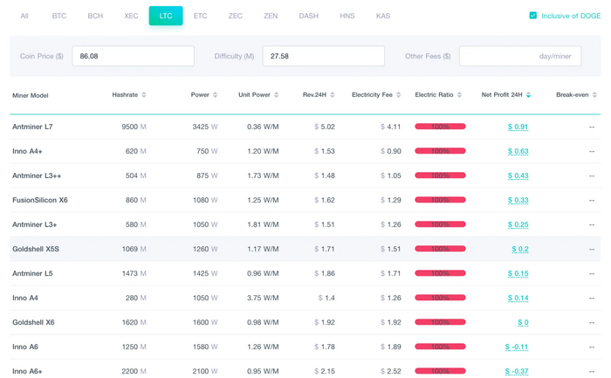This screenshot has height=378, width=611.
Task: Click the Power column sort icon
Action: [215, 94]
